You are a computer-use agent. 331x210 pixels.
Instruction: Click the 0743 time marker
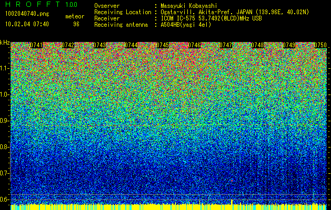(99, 45)
